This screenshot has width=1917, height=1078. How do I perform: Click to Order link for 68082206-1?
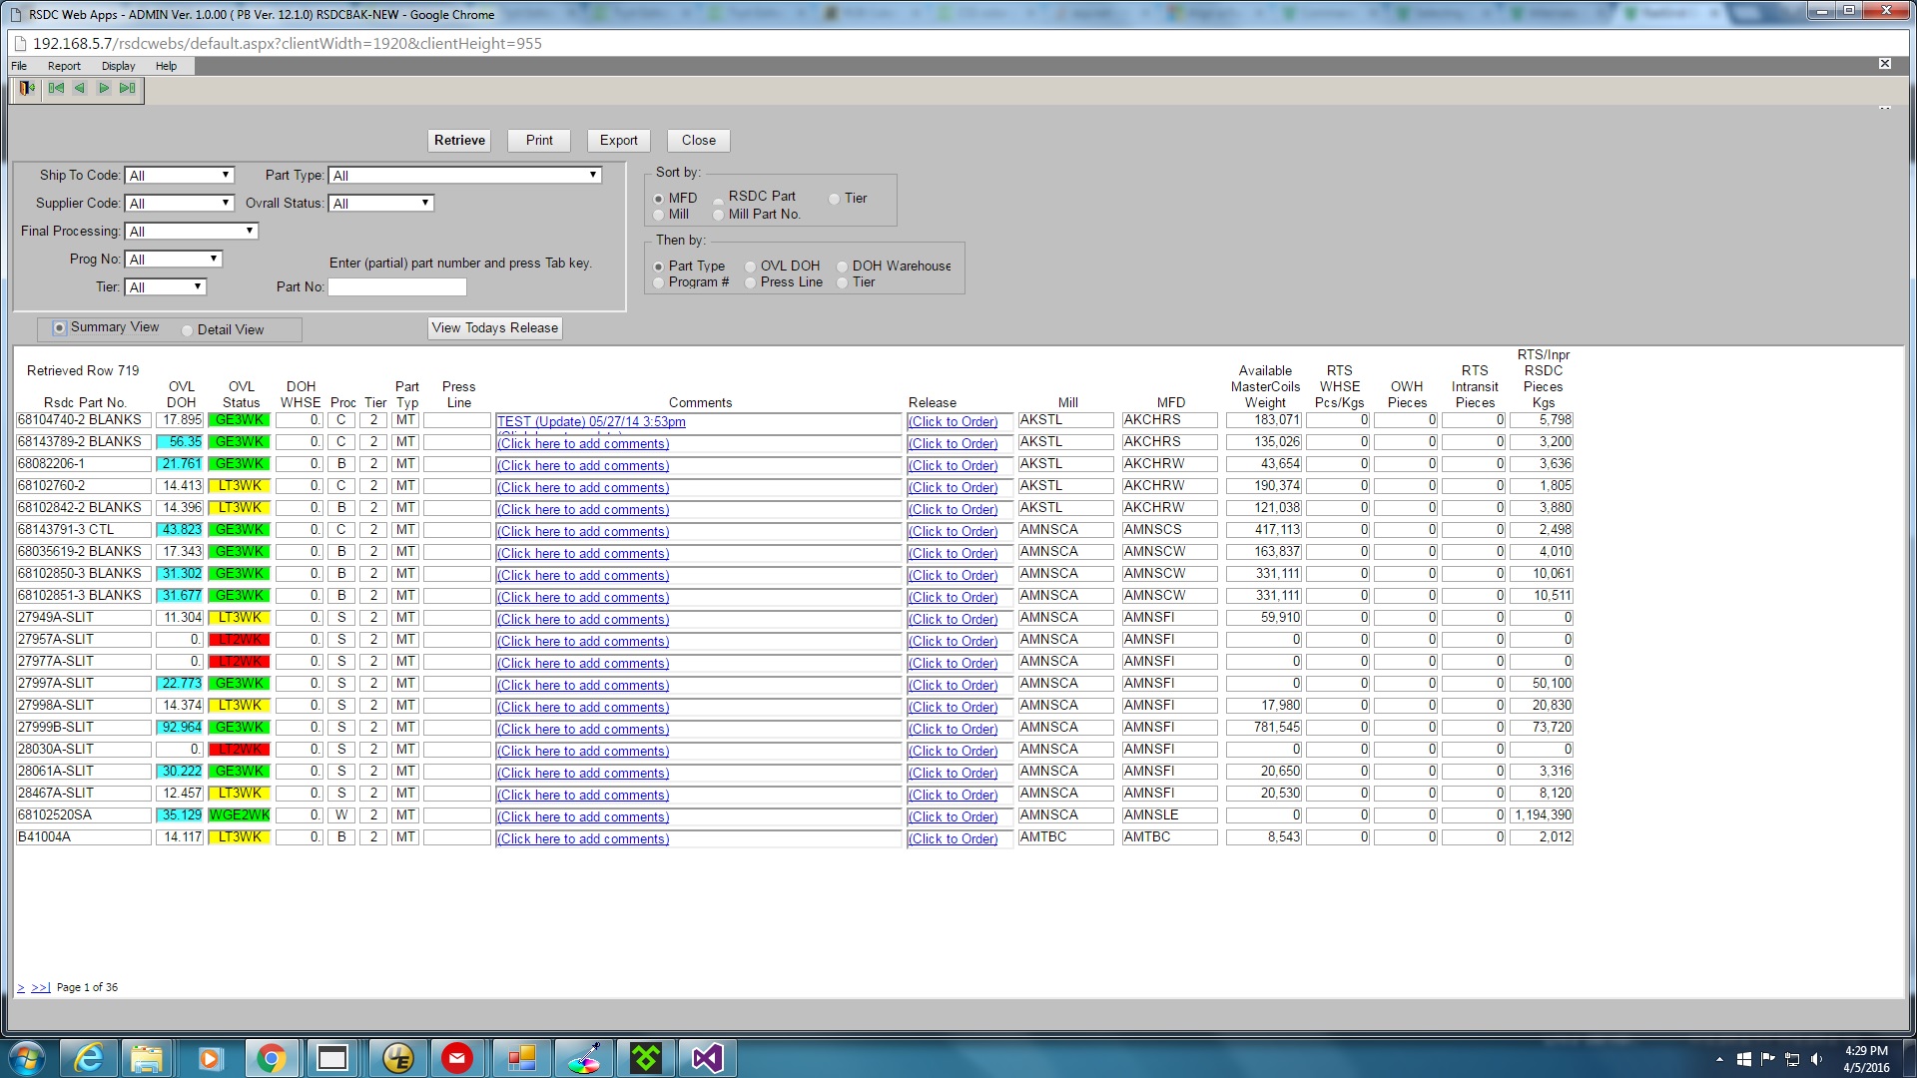[x=953, y=466]
